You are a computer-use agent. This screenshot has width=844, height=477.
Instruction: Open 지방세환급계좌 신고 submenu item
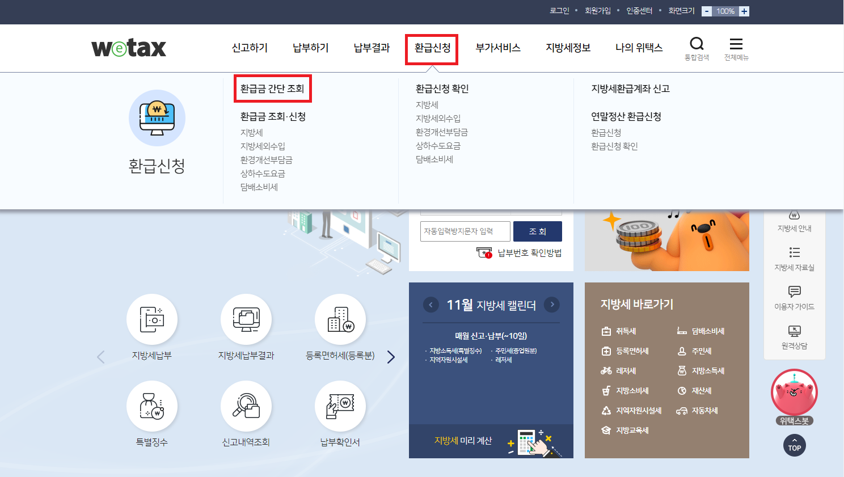pyautogui.click(x=630, y=88)
